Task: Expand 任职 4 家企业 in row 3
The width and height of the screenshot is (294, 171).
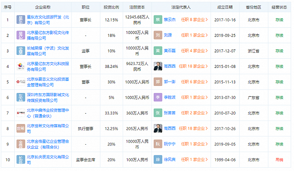Action: click(194, 51)
